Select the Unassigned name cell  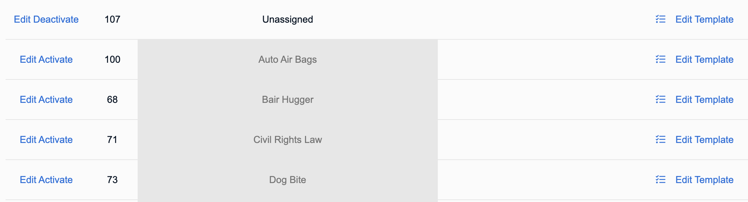point(288,19)
